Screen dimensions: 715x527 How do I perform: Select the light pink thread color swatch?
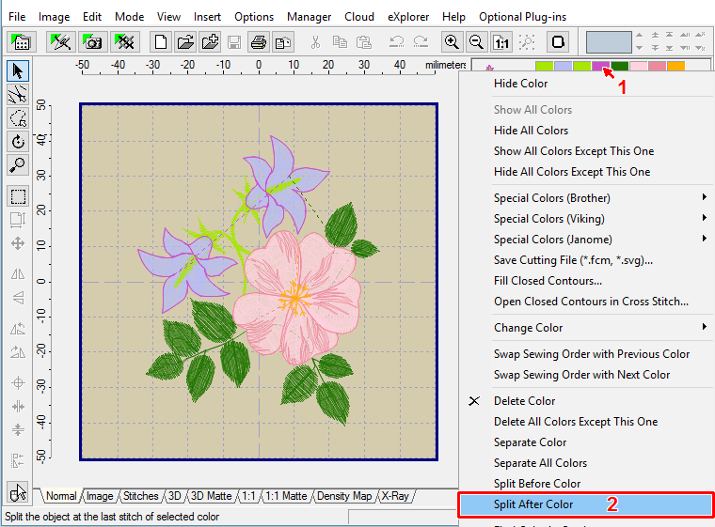click(639, 66)
